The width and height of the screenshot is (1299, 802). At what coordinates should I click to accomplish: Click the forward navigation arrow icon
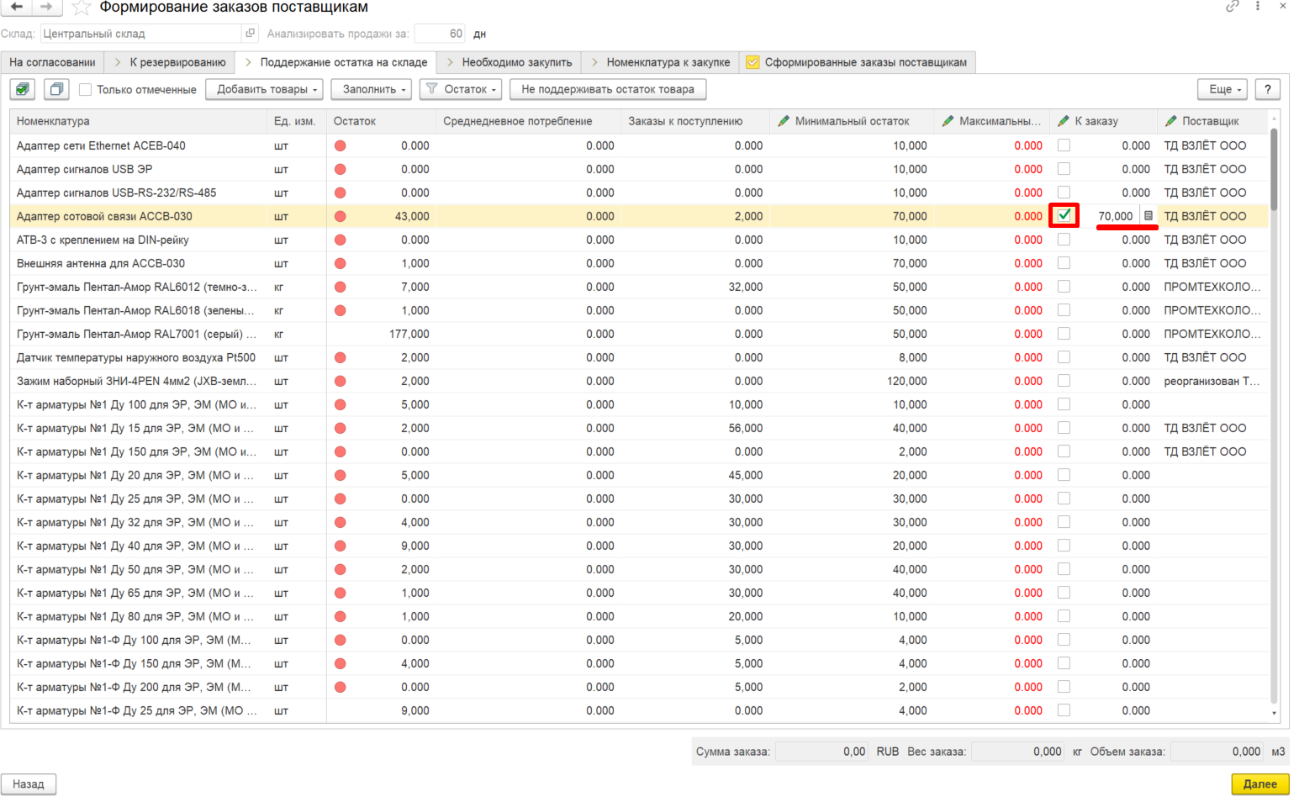[x=46, y=7]
